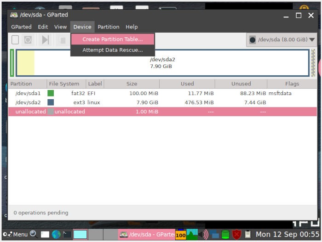Click the Unused column header
Screen dimensions: 322x242
(241, 84)
